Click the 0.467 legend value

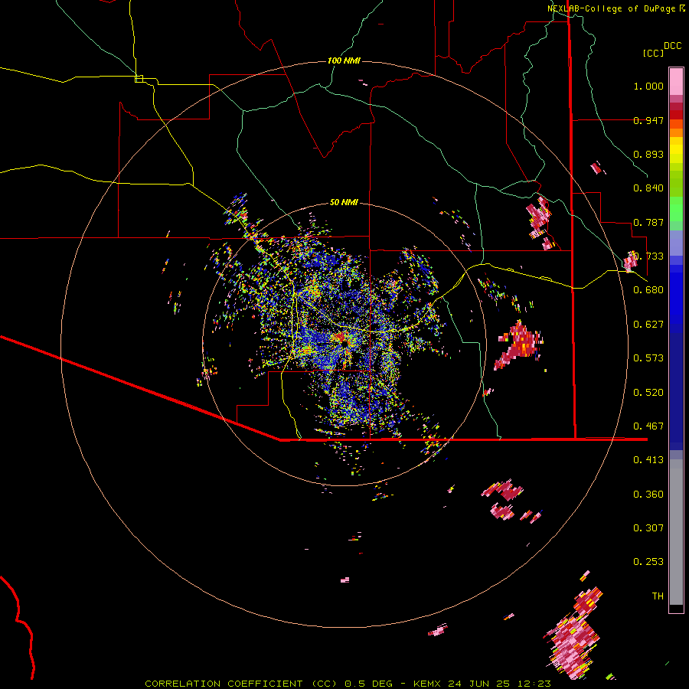pos(648,426)
